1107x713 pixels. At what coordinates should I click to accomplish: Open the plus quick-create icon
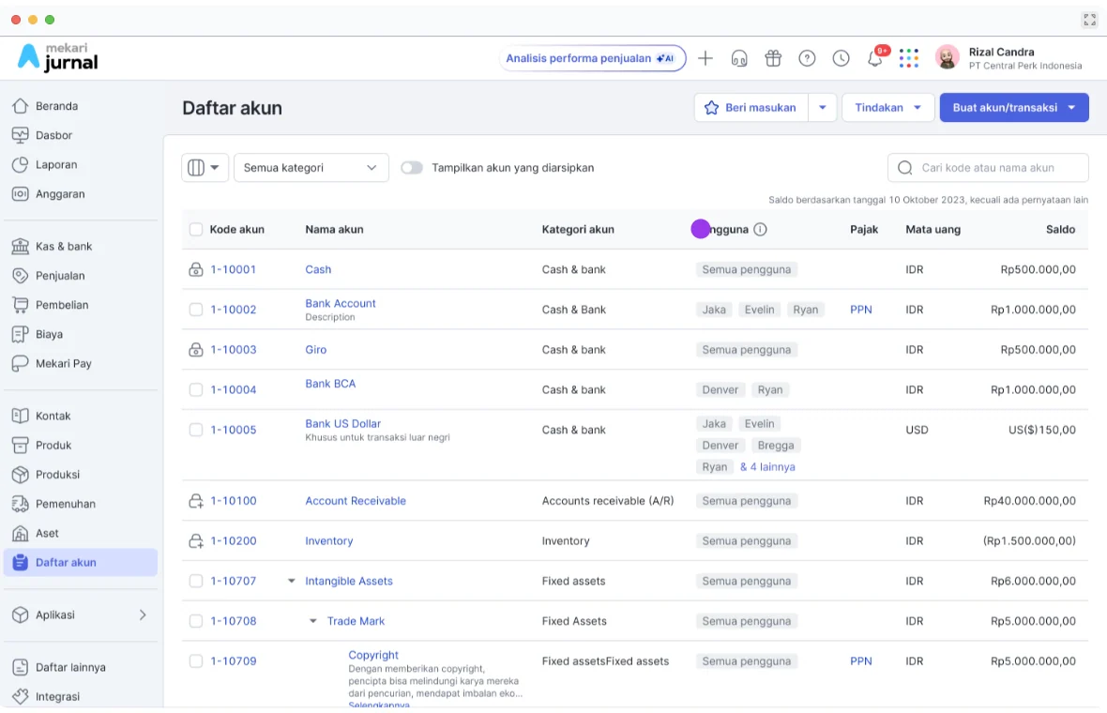705,58
